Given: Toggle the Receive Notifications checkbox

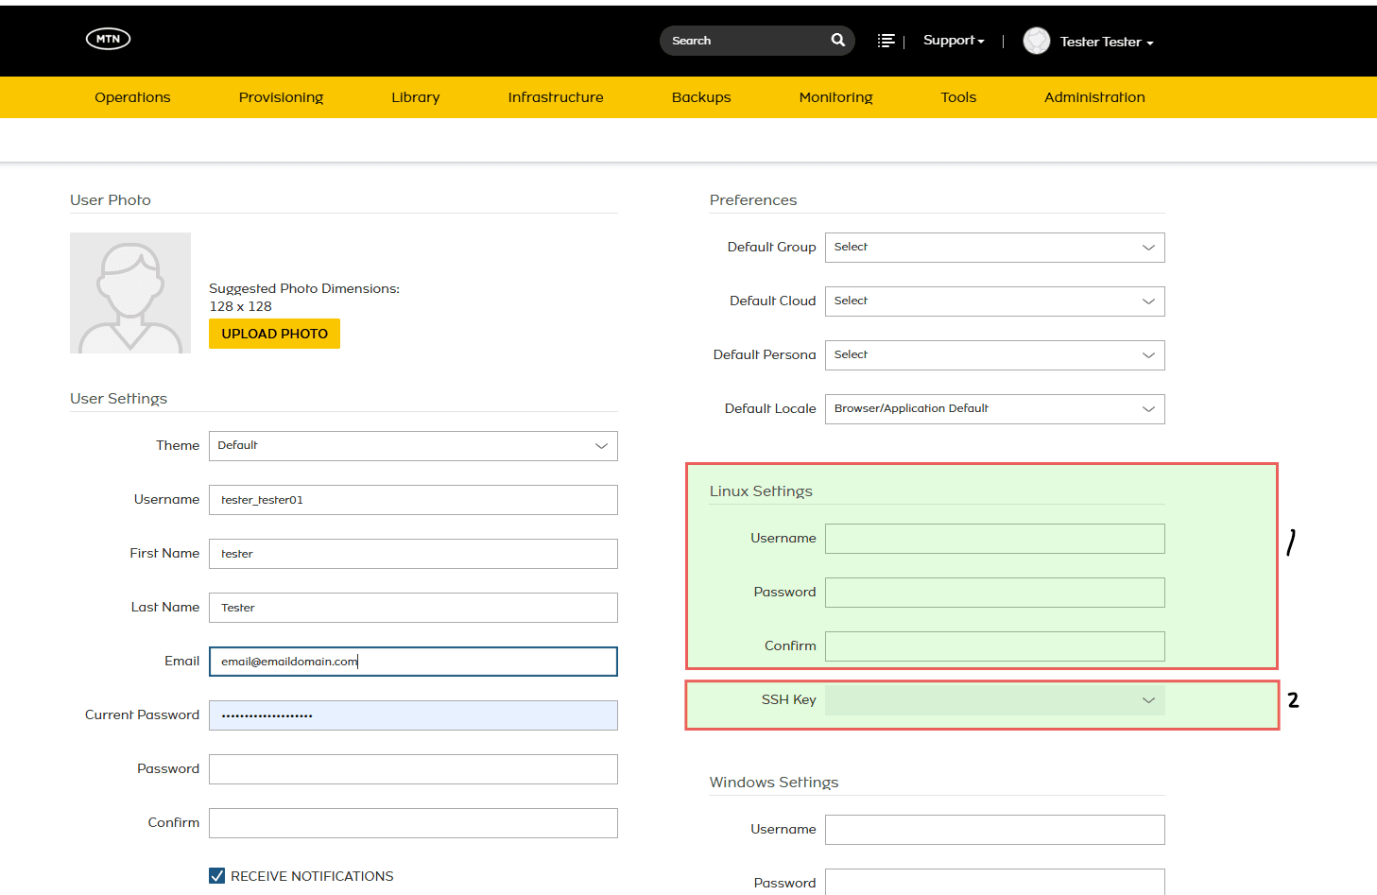Looking at the screenshot, I should [x=217, y=876].
